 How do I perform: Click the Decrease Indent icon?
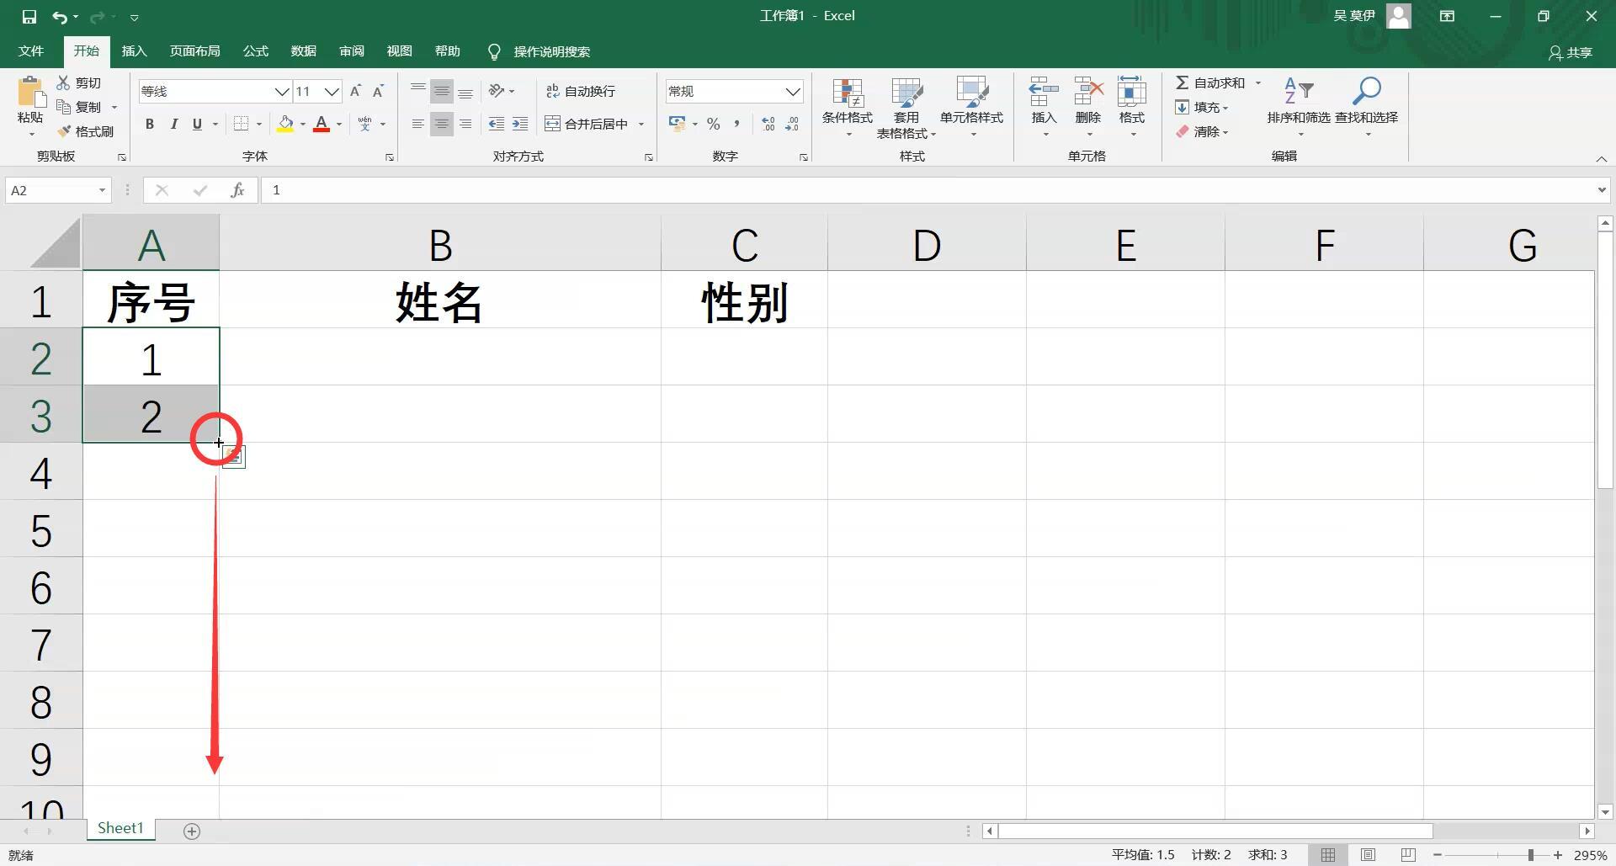(x=497, y=124)
